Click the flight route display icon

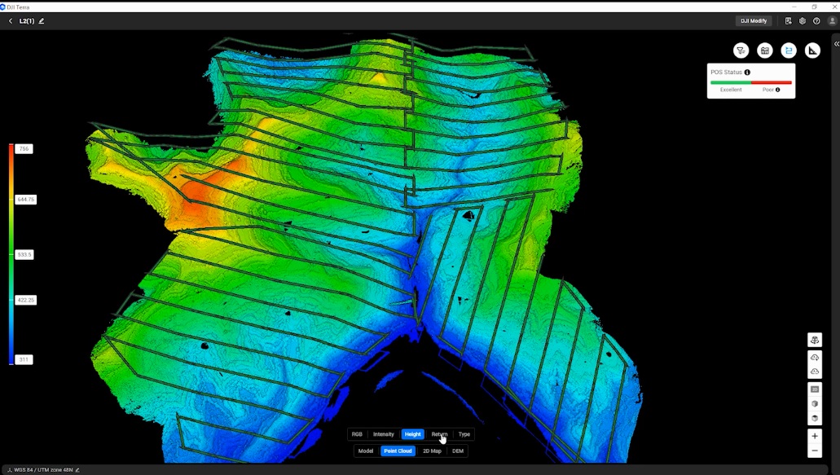pos(789,51)
